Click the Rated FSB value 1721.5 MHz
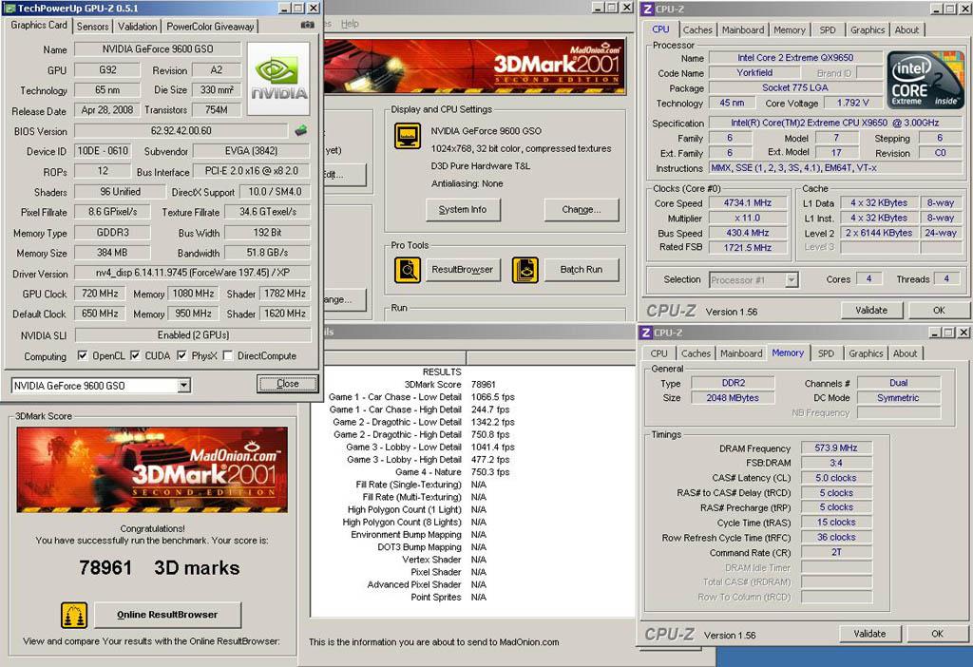This screenshot has width=973, height=667. click(748, 248)
